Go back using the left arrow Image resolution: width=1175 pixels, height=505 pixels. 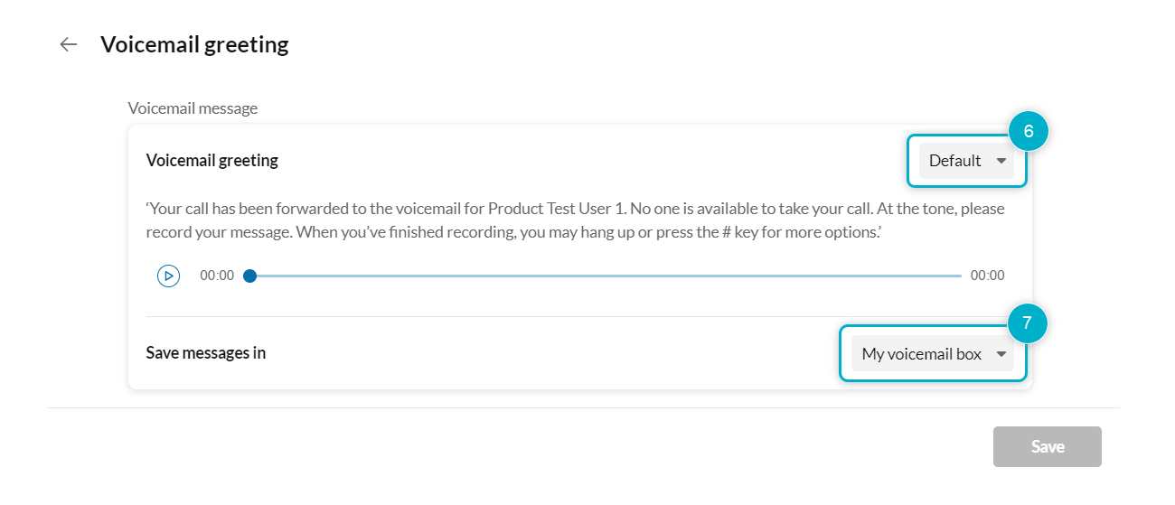[68, 44]
